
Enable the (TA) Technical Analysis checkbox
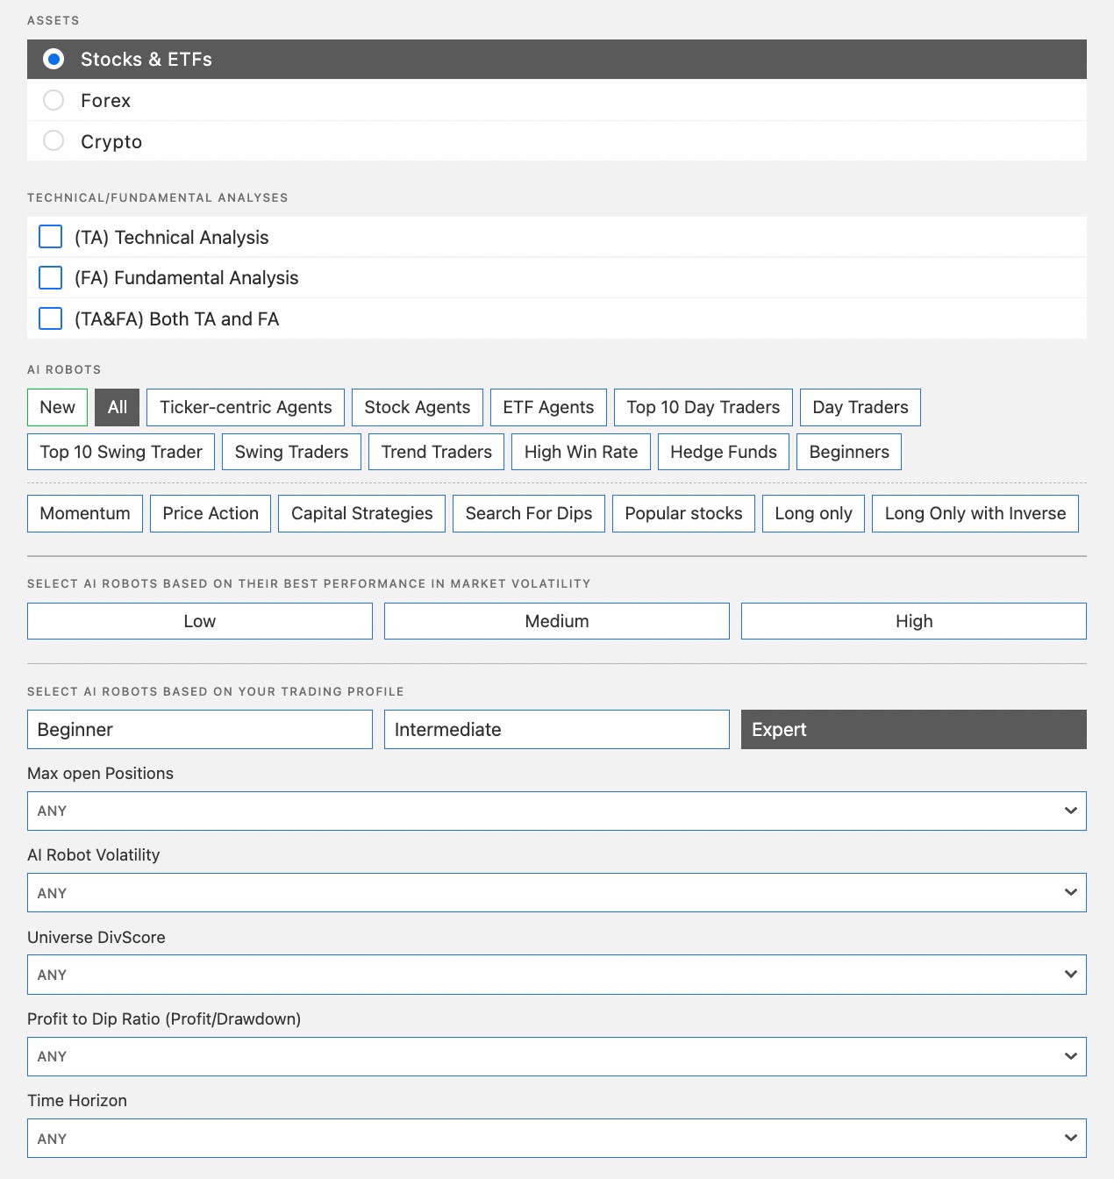point(51,237)
